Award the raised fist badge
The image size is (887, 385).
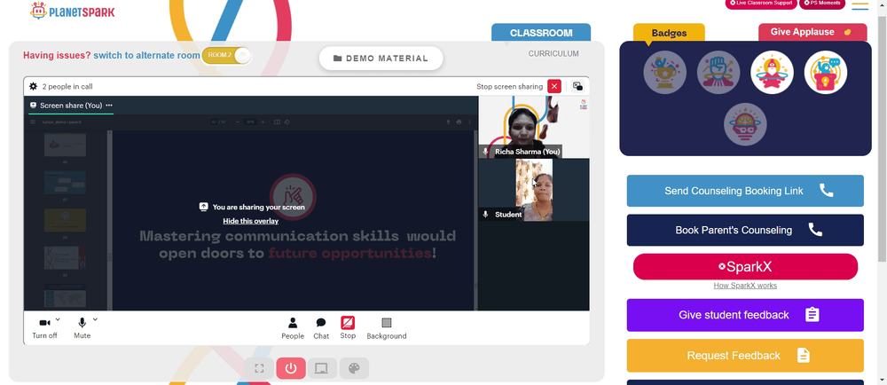[718, 73]
